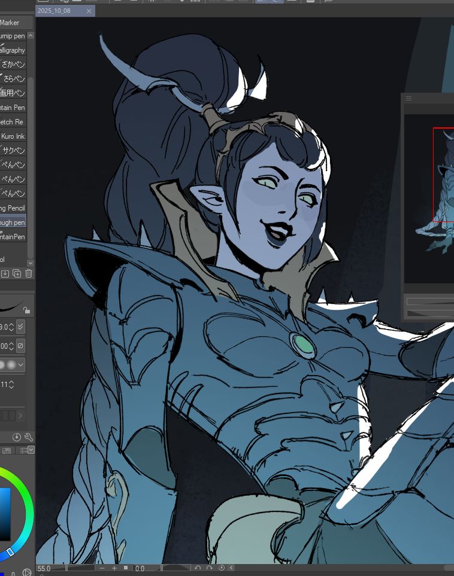Switch to the color slider tab icon
Screen dimensions: 454x576
point(23,450)
